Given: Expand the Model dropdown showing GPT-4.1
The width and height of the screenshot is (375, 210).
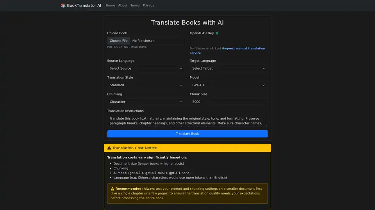Looking at the screenshot, I should [229, 85].
